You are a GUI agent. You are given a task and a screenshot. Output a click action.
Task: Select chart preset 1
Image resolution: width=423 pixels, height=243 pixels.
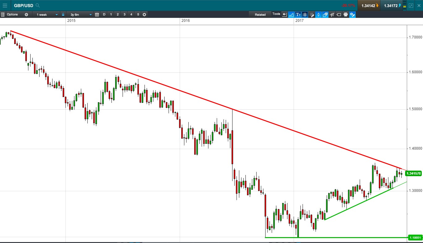click(111, 14)
